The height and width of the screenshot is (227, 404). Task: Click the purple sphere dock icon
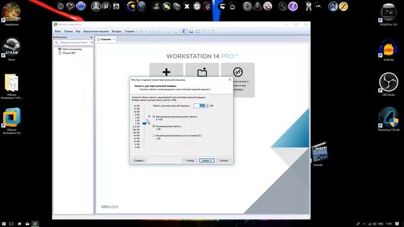click(x=293, y=6)
